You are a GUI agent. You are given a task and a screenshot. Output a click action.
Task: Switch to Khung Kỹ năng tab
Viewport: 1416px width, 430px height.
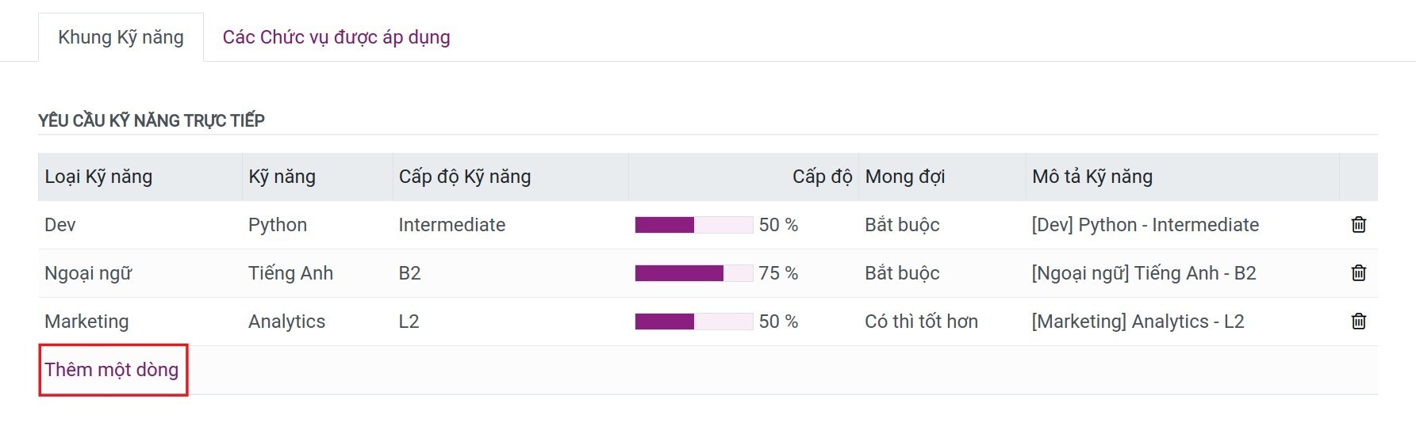point(121,37)
